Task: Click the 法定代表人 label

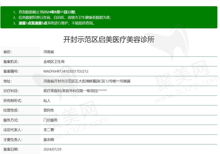Action: pos(13,130)
